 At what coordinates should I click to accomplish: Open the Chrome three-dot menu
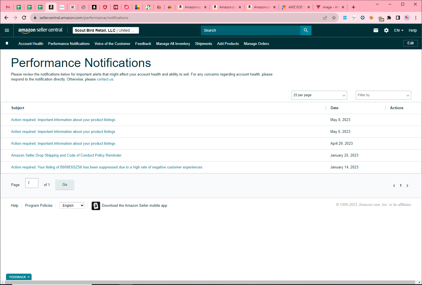[x=416, y=18]
